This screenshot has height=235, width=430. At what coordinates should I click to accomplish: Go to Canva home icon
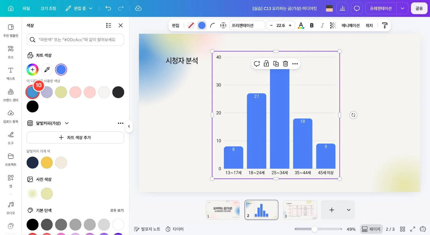click(11, 8)
